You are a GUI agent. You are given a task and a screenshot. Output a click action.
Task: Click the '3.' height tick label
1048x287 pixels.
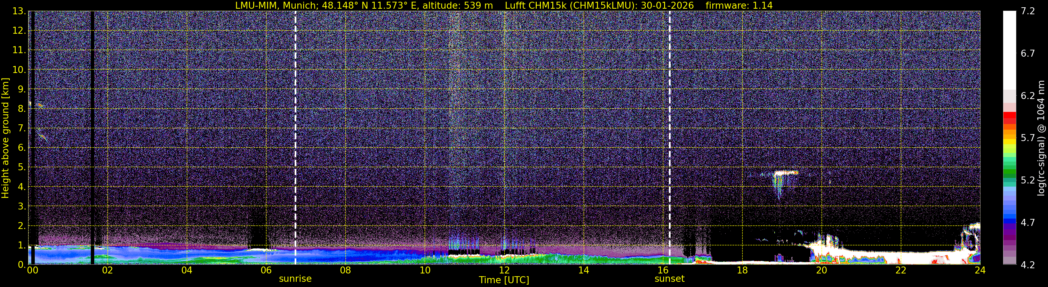tap(22, 206)
